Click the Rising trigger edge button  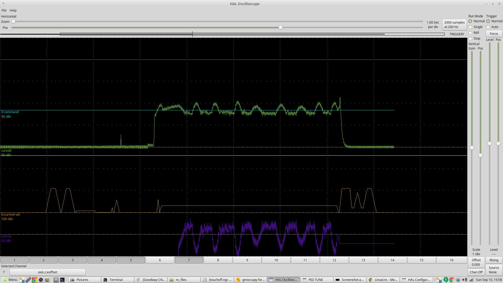pyautogui.click(x=494, y=260)
